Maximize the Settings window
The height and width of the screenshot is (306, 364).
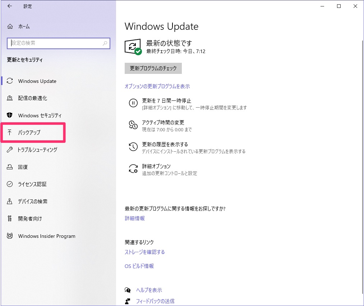[339, 6]
